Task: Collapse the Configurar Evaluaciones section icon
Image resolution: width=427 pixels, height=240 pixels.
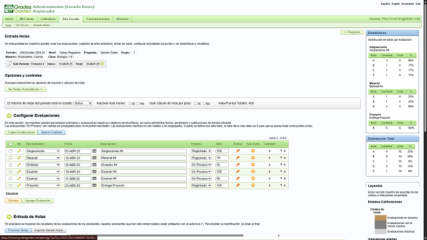Action: point(9,115)
